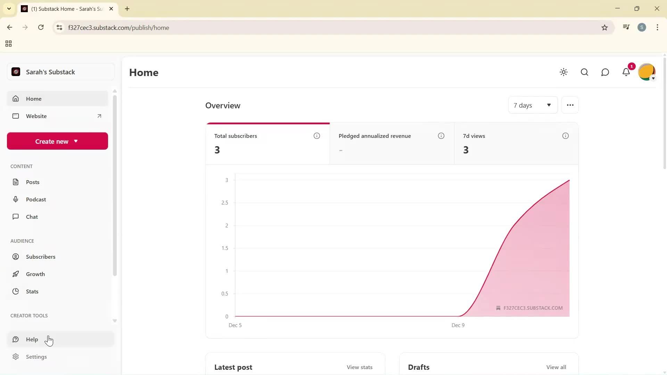667x375 pixels.
Task: Click View all next to Drafts
Action: 556,367
